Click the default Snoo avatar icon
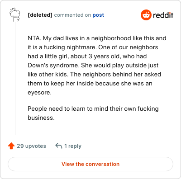Screen dimensions: 181x179 pos(15,15)
